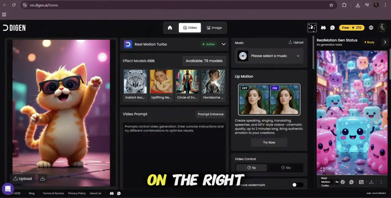Image resolution: width=391 pixels, height=198 pixels.
Task: Select 5s video duration
Action: click(x=251, y=168)
